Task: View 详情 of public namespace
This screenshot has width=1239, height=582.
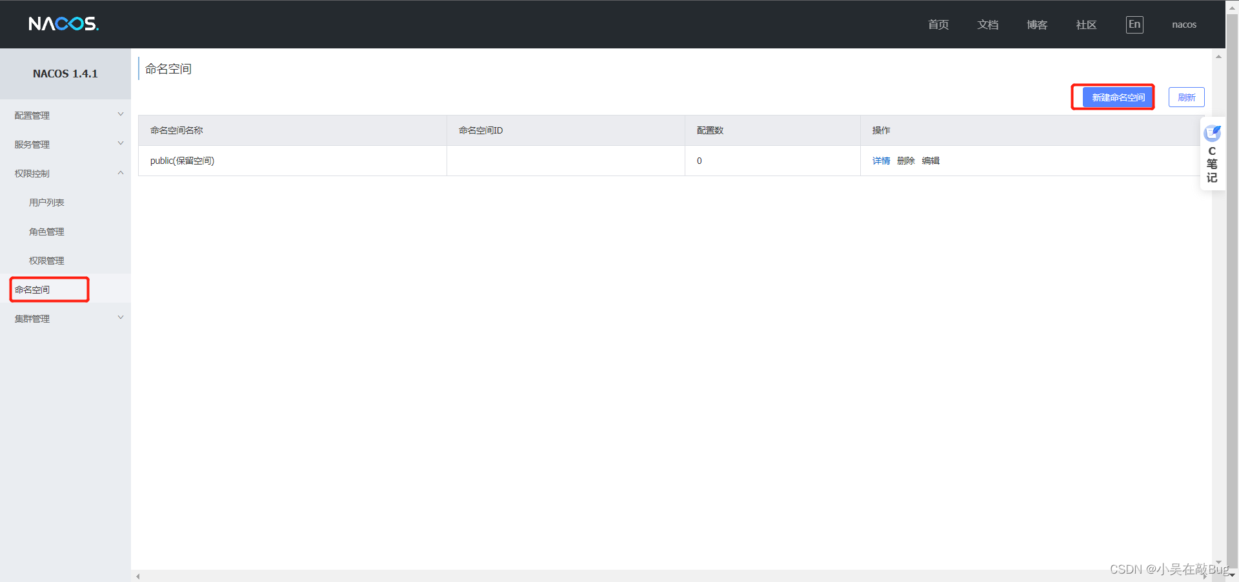Action: coord(881,161)
